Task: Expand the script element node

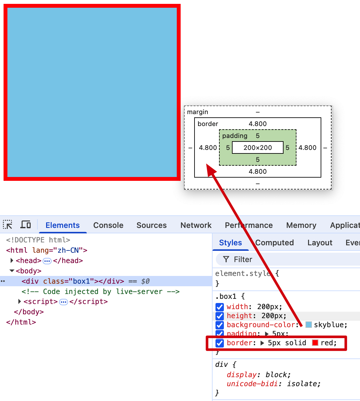Action: [20, 302]
